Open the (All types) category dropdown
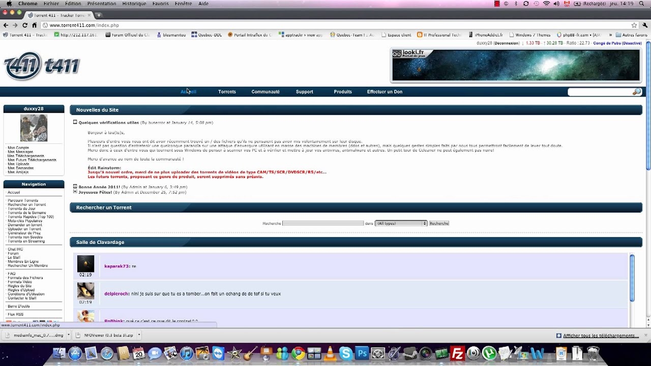651x366 pixels. [x=401, y=223]
